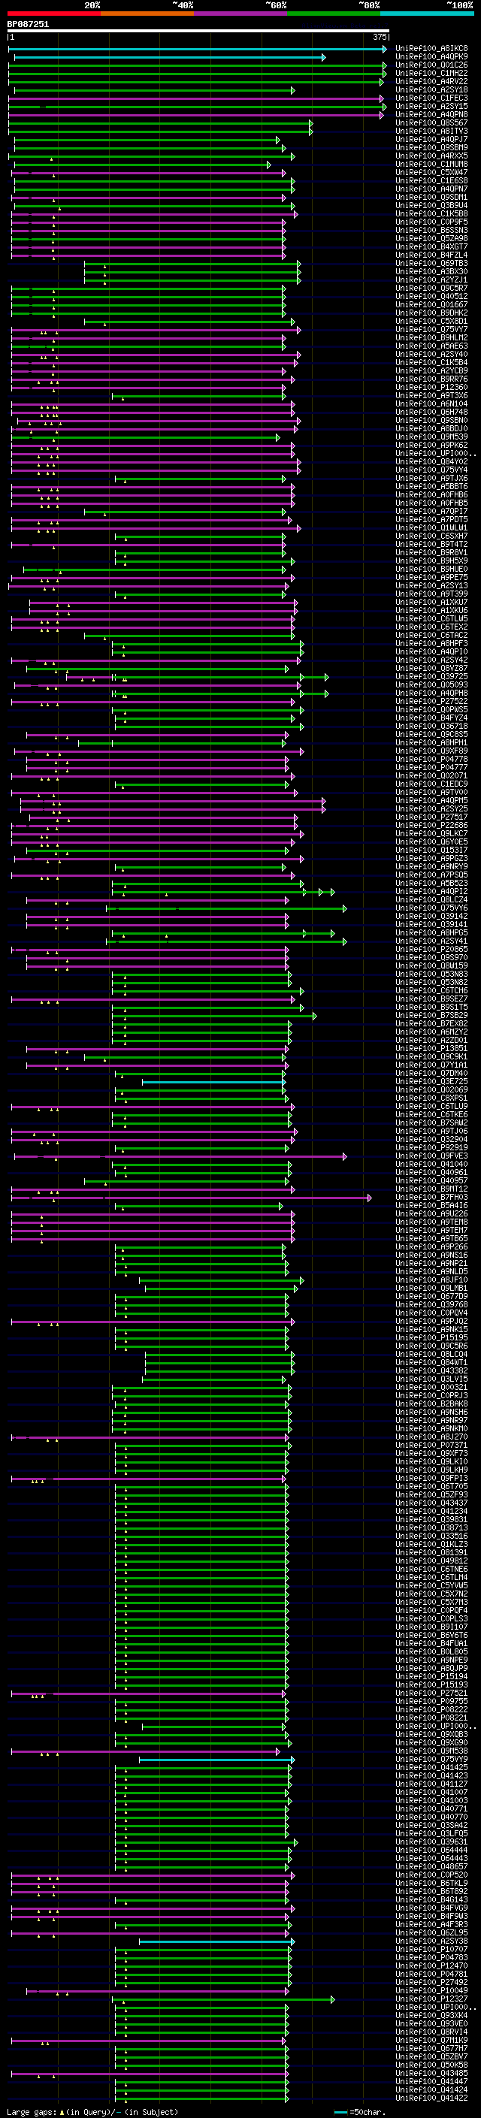Select the UniRef100_P20865 hit label
The width and height of the screenshot is (481, 2118).
click(x=431, y=950)
